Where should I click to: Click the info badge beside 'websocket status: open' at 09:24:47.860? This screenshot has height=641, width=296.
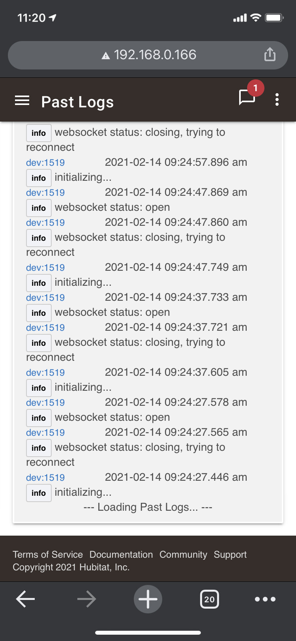(39, 208)
